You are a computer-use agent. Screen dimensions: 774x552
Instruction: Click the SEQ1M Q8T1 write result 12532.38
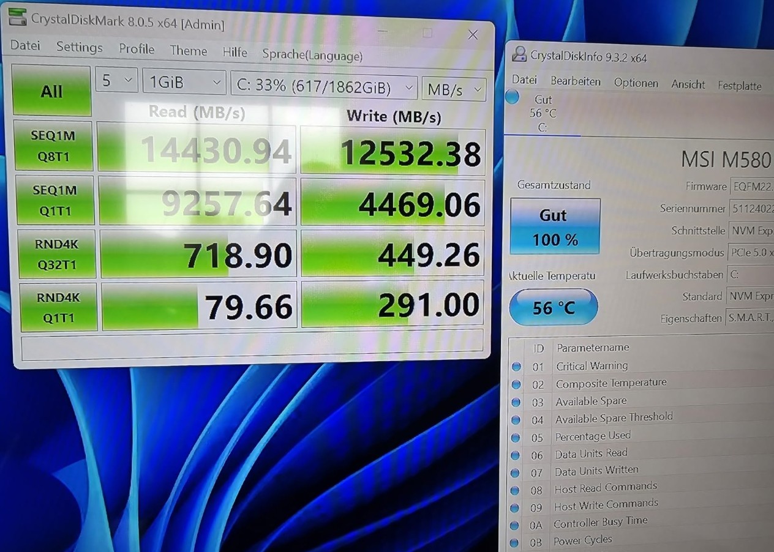tap(393, 152)
